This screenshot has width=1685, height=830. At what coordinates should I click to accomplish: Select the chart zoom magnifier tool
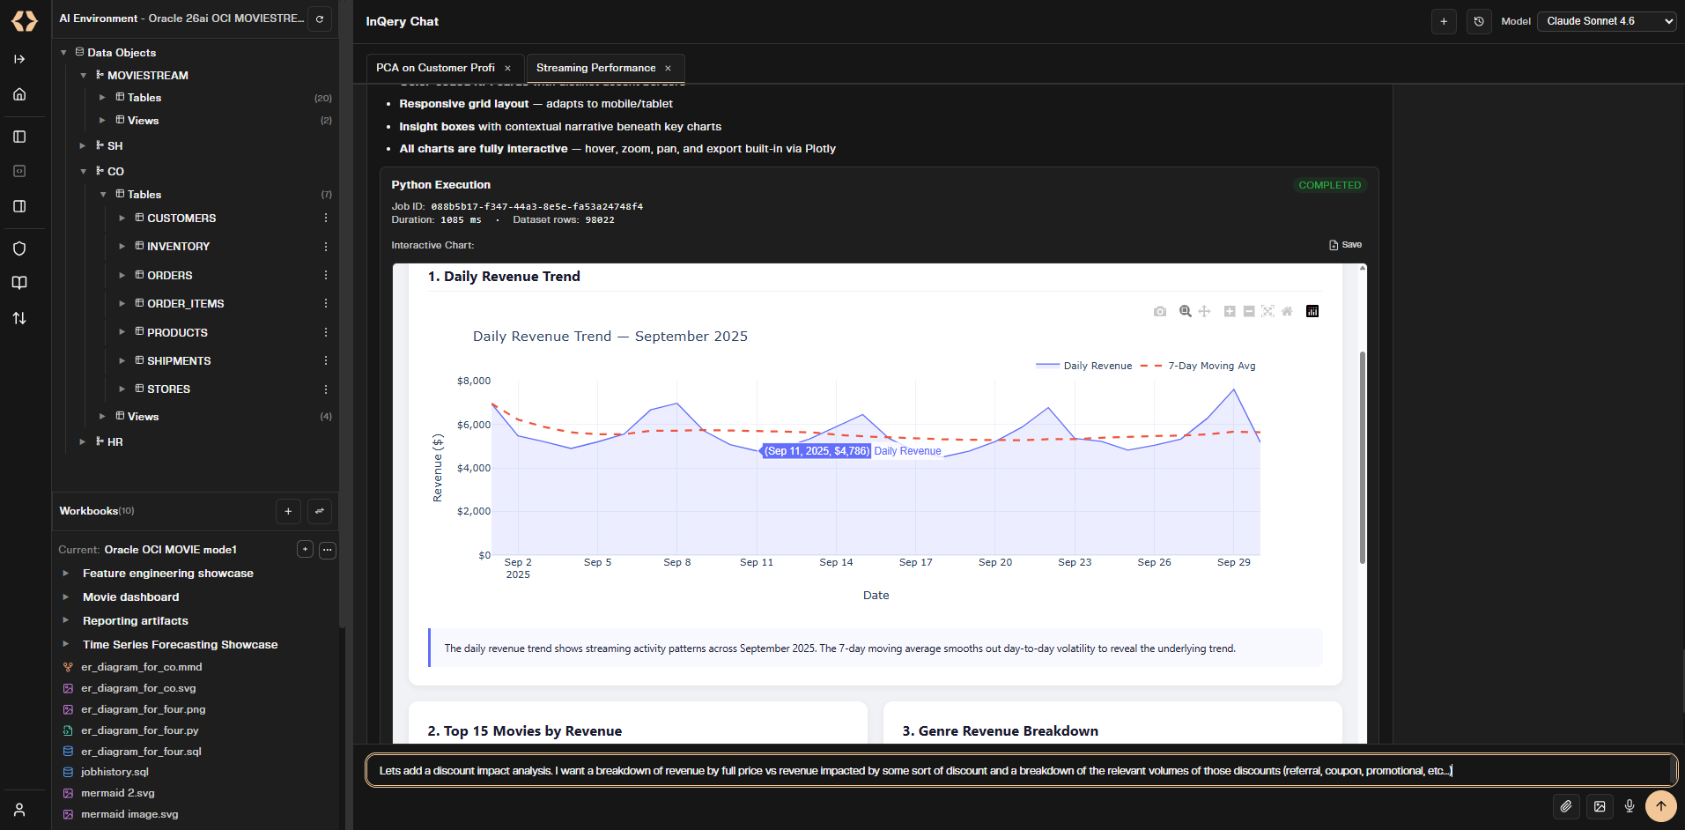click(1186, 311)
